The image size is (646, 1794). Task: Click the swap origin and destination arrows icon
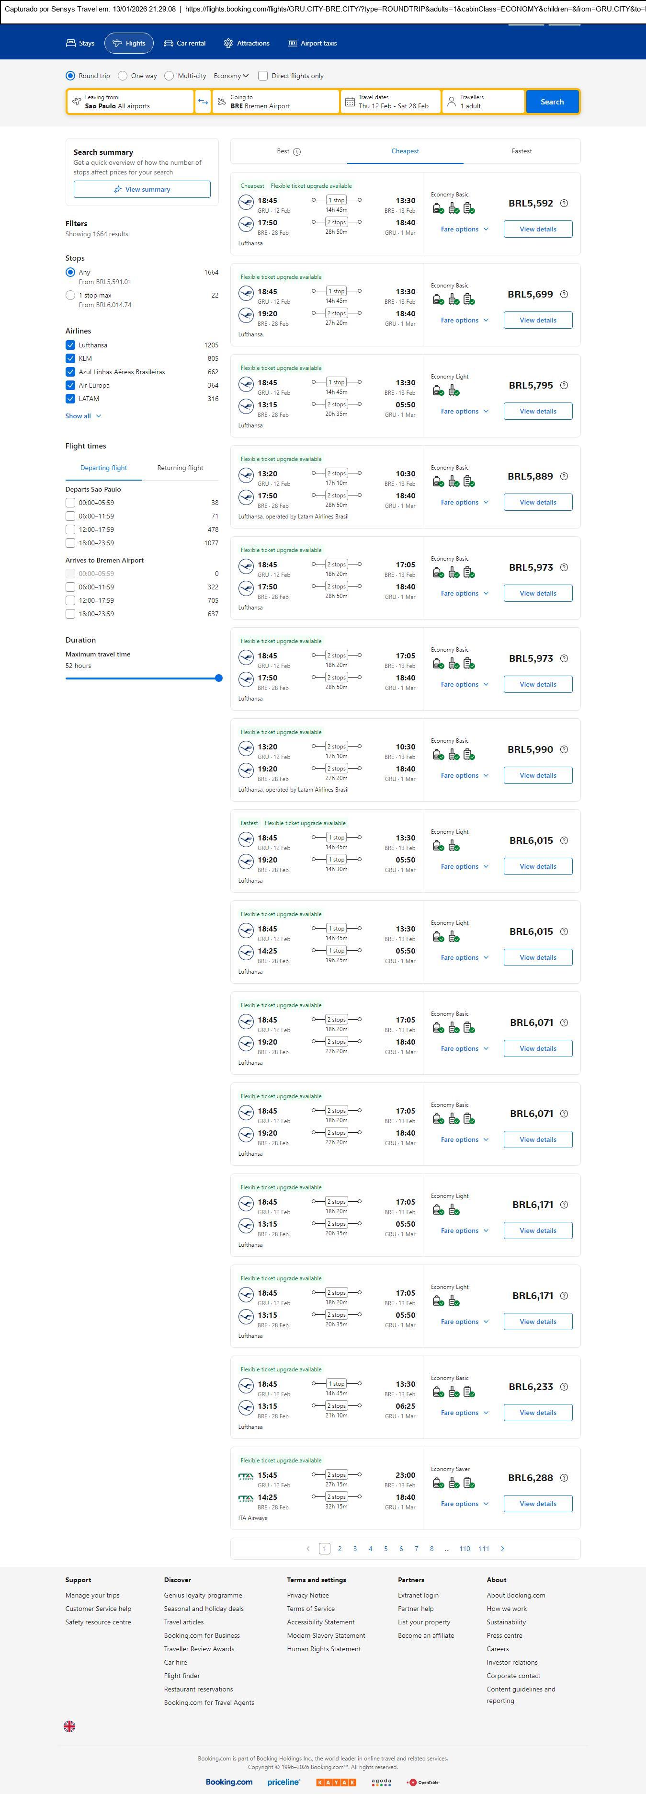(x=203, y=102)
